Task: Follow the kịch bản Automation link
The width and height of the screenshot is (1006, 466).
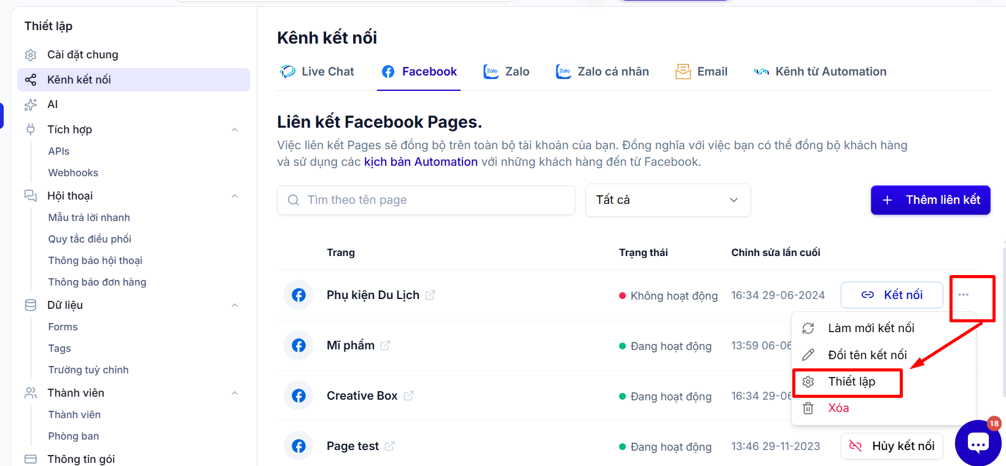Action: click(x=421, y=162)
